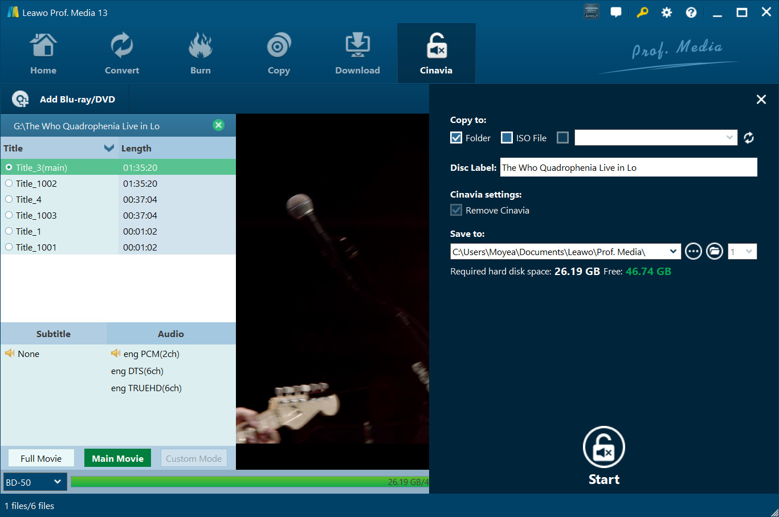Viewport: 779px width, 517px height.
Task: Open the save-folder icon button
Action: (715, 251)
